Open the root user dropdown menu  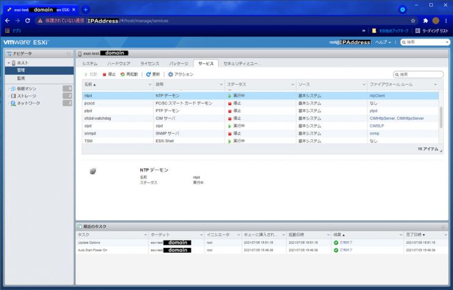(350, 42)
